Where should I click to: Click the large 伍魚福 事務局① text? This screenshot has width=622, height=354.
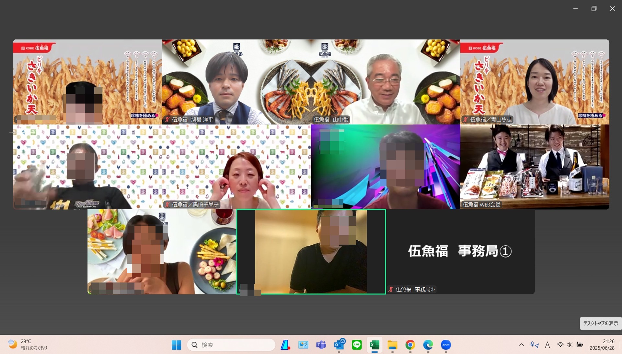click(460, 251)
